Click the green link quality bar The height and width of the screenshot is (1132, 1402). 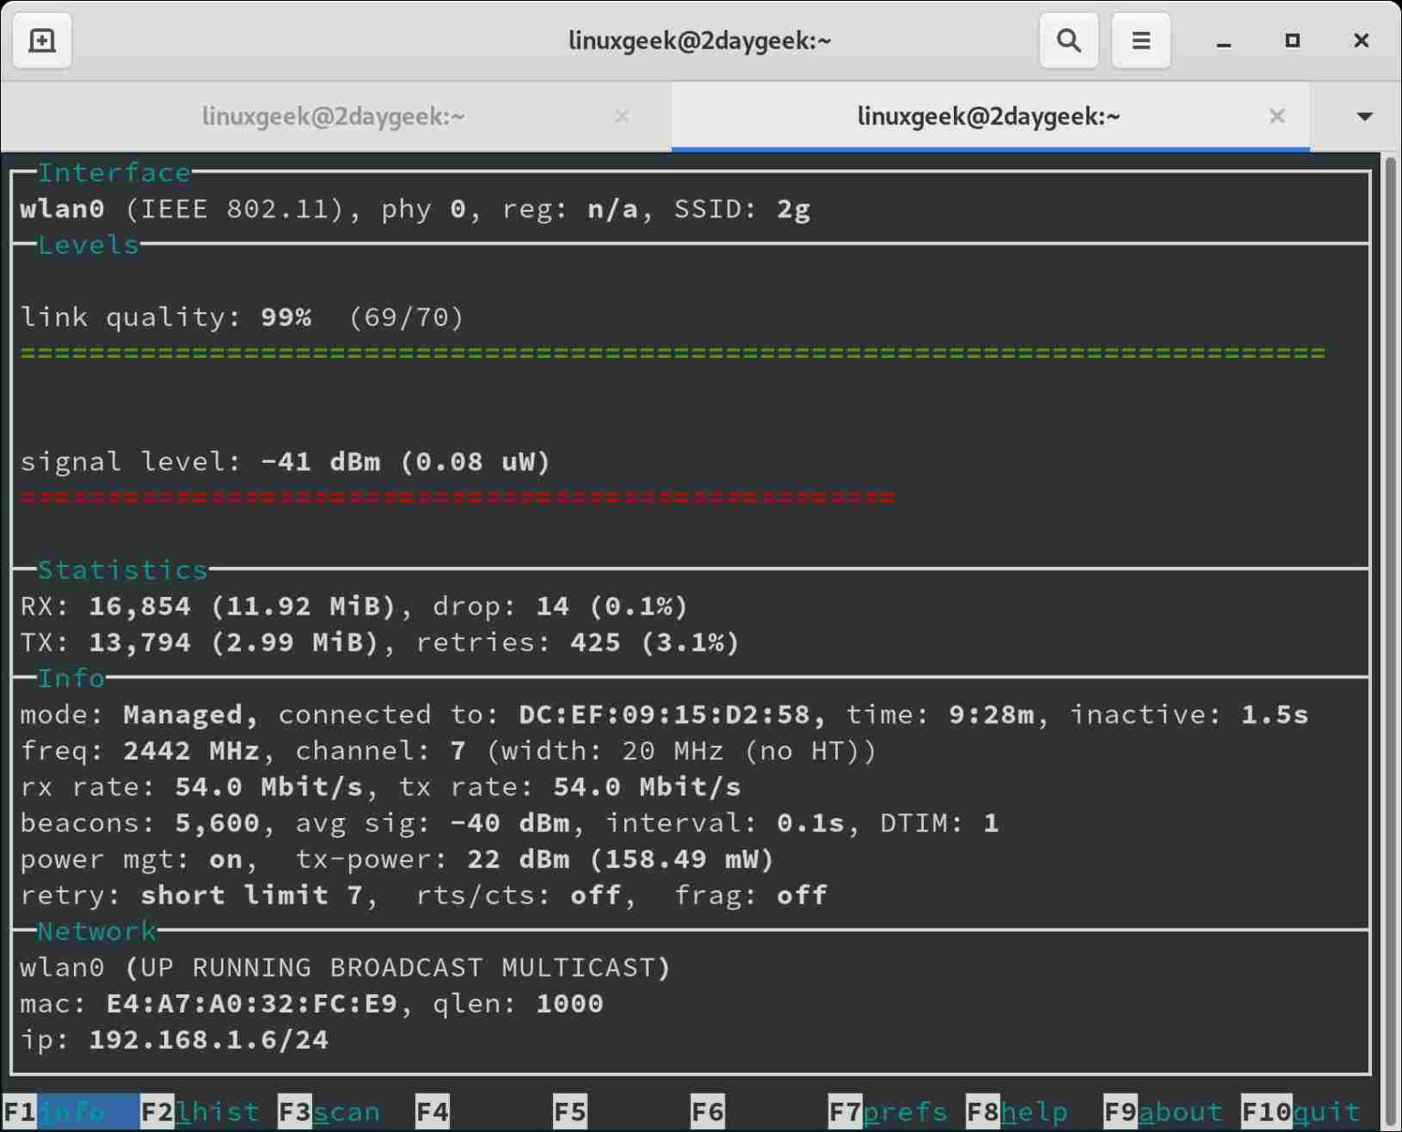672,352
